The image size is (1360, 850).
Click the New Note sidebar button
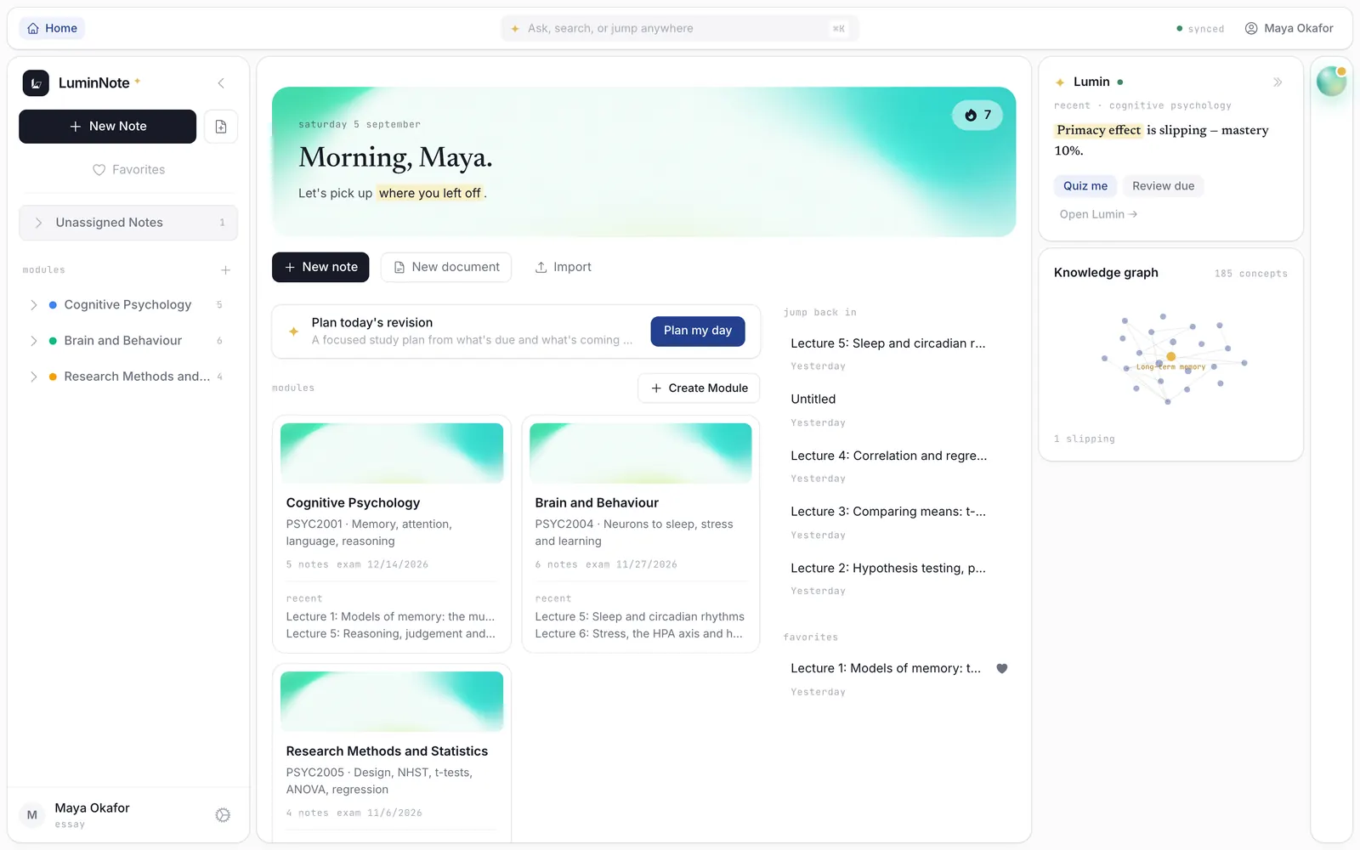[x=108, y=127]
